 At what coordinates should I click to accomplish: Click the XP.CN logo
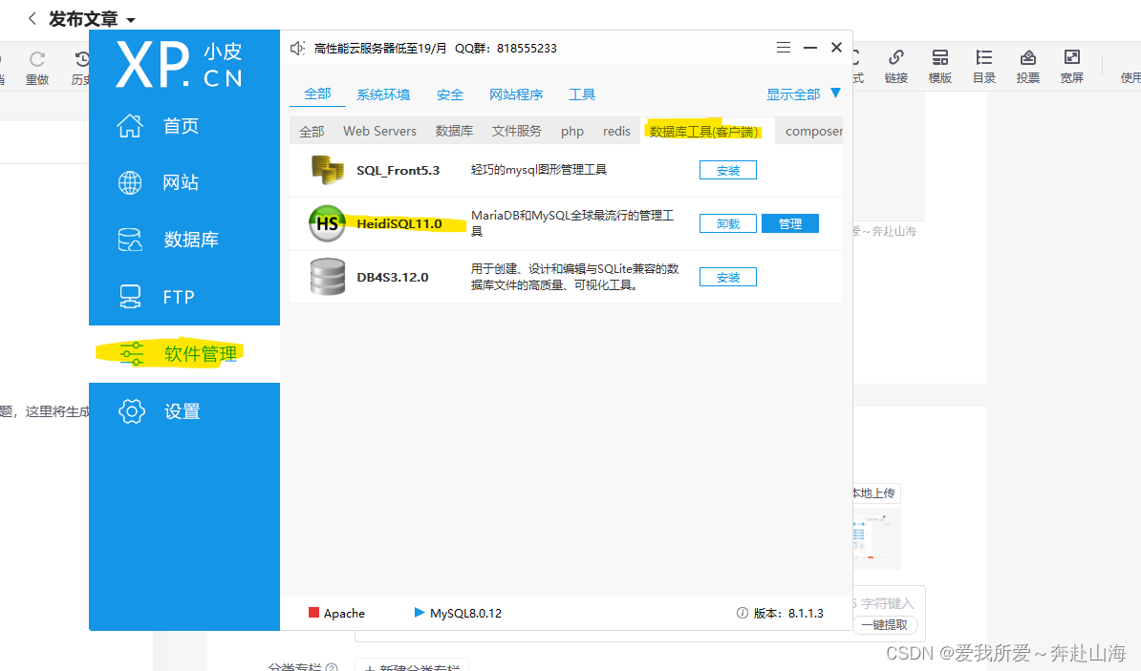click(x=179, y=65)
